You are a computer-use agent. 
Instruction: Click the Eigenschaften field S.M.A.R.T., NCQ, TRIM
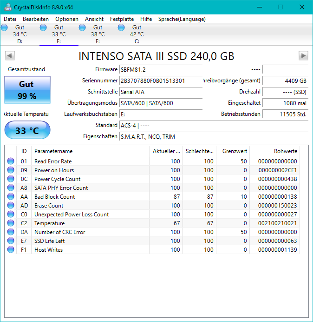[x=214, y=136]
